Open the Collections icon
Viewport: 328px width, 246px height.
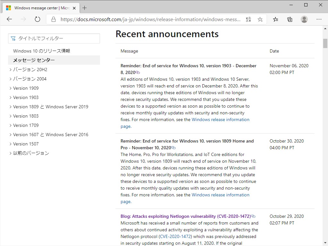[290, 19]
